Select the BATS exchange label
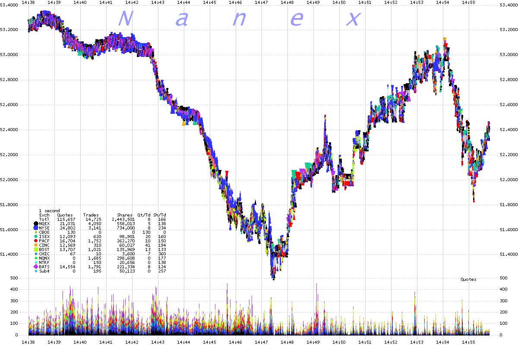 (x=44, y=267)
